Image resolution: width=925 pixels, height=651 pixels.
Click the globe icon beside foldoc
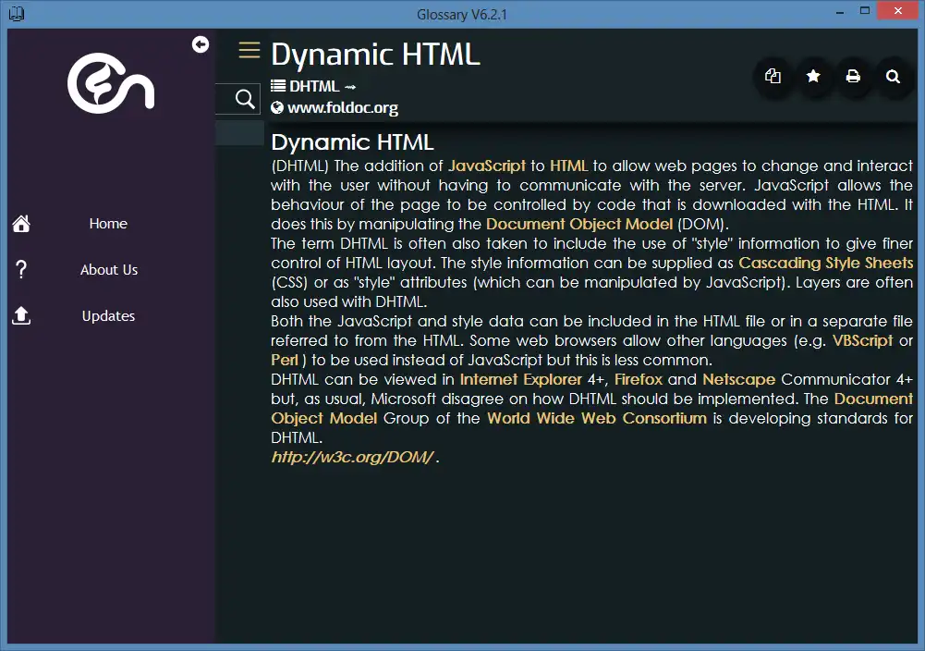pos(276,108)
